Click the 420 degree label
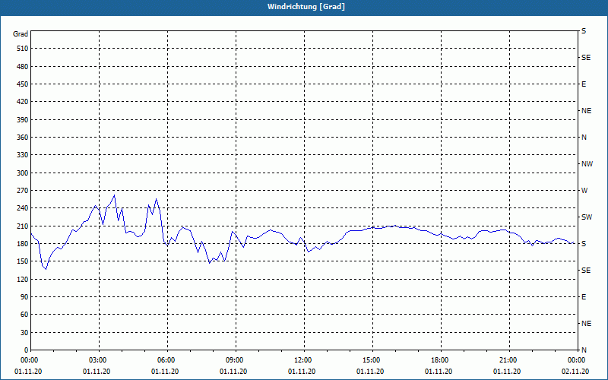Viewport: 608px width, 380px height. pyautogui.click(x=23, y=102)
